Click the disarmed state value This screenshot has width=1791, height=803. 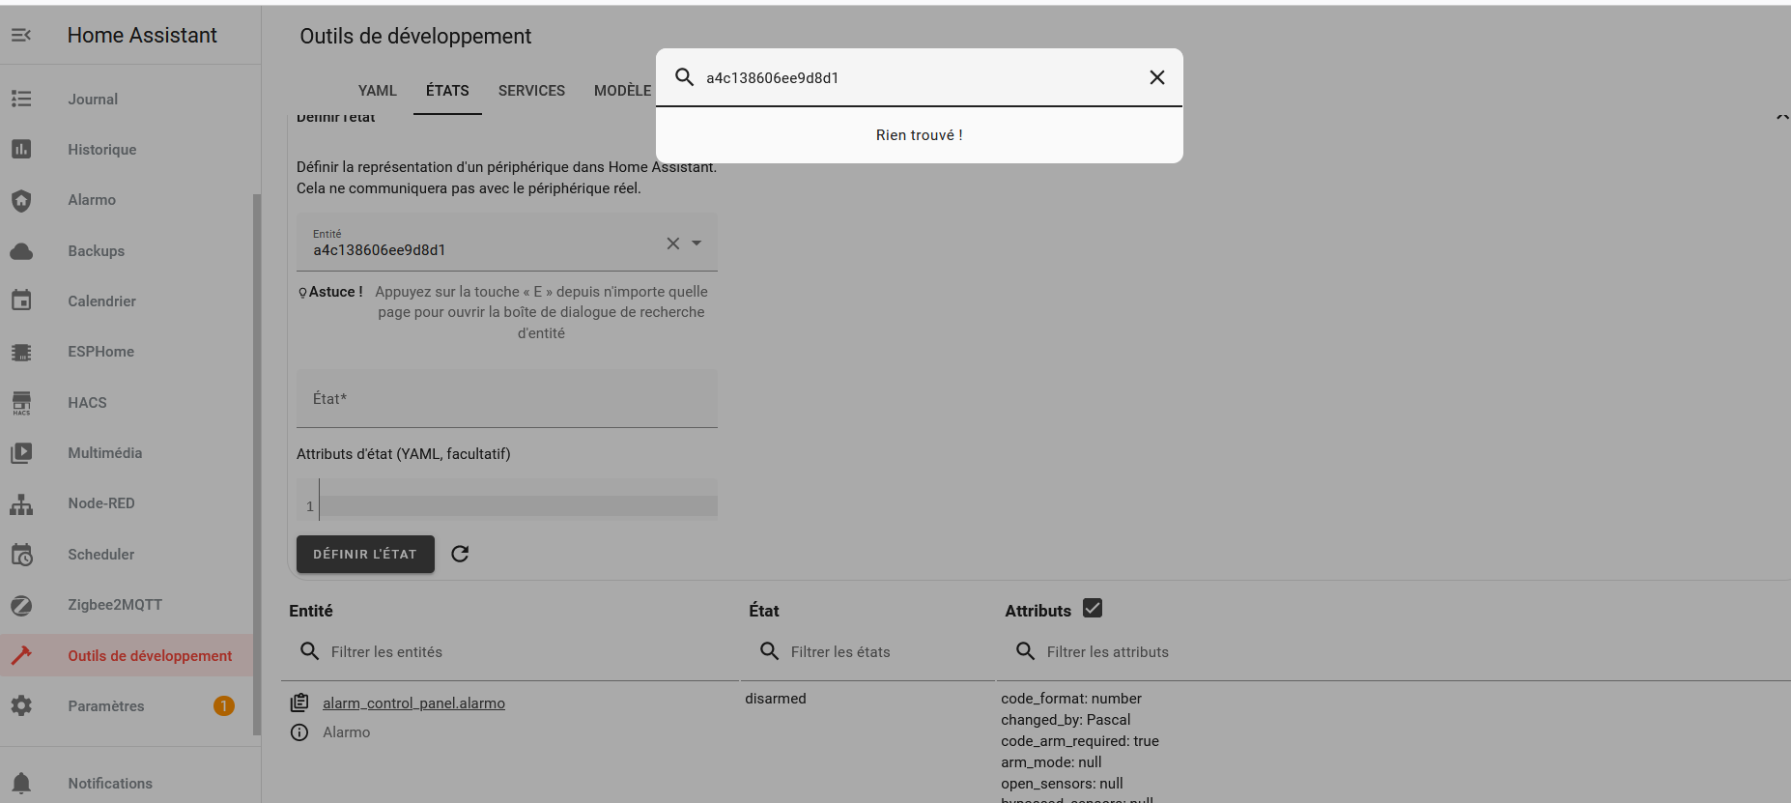775,699
